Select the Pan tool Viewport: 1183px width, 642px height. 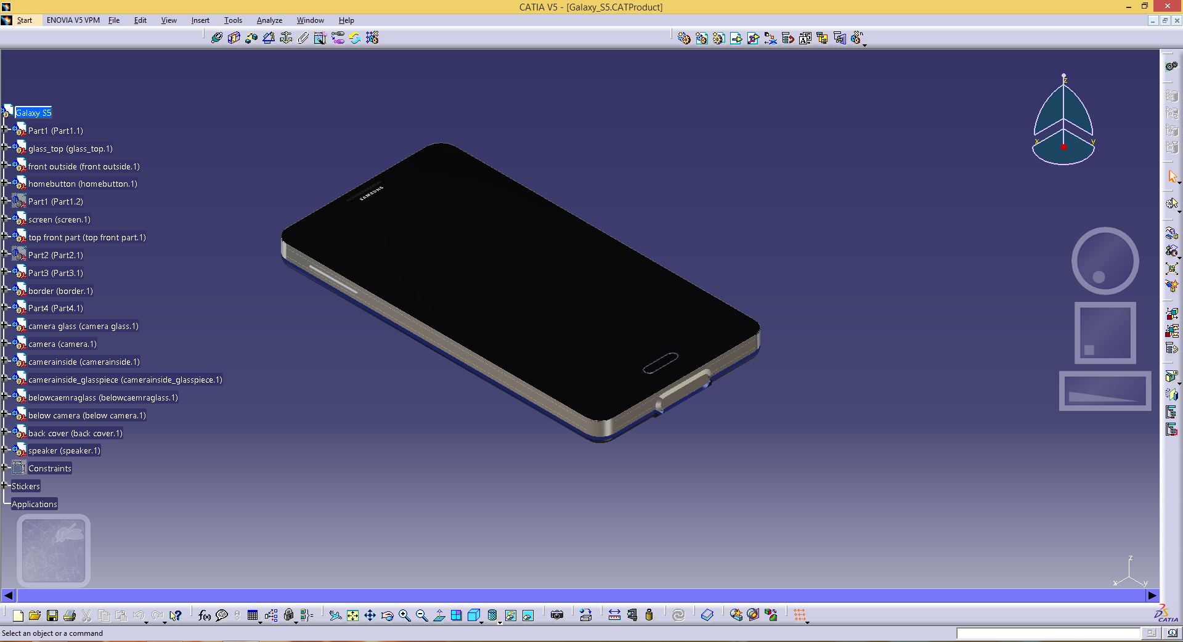click(x=370, y=615)
